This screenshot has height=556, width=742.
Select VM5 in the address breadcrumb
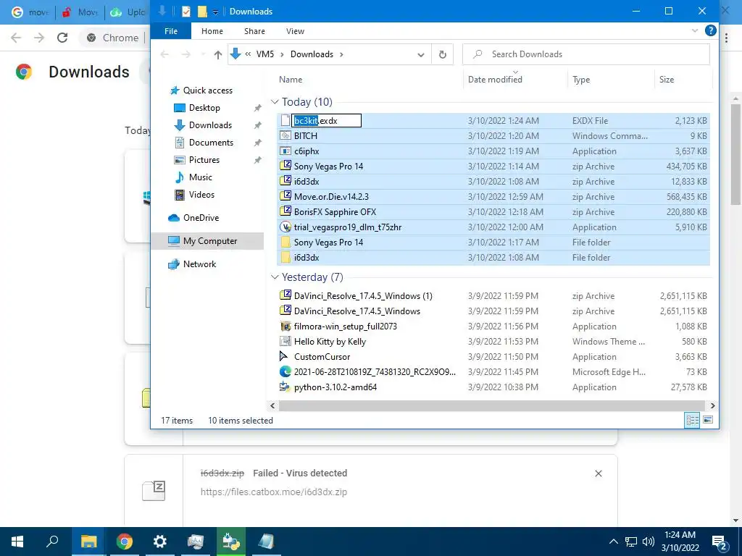point(265,54)
